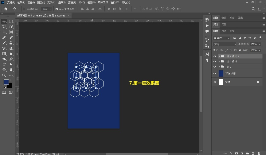
Task: Open the 滤镜(T) menu
Action: [72, 2]
